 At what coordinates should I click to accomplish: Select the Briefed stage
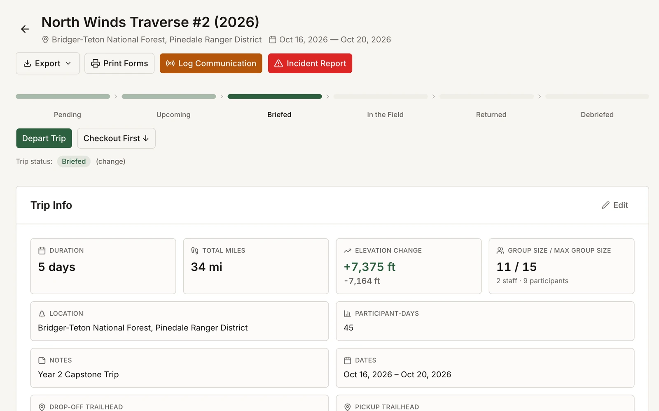tap(279, 115)
